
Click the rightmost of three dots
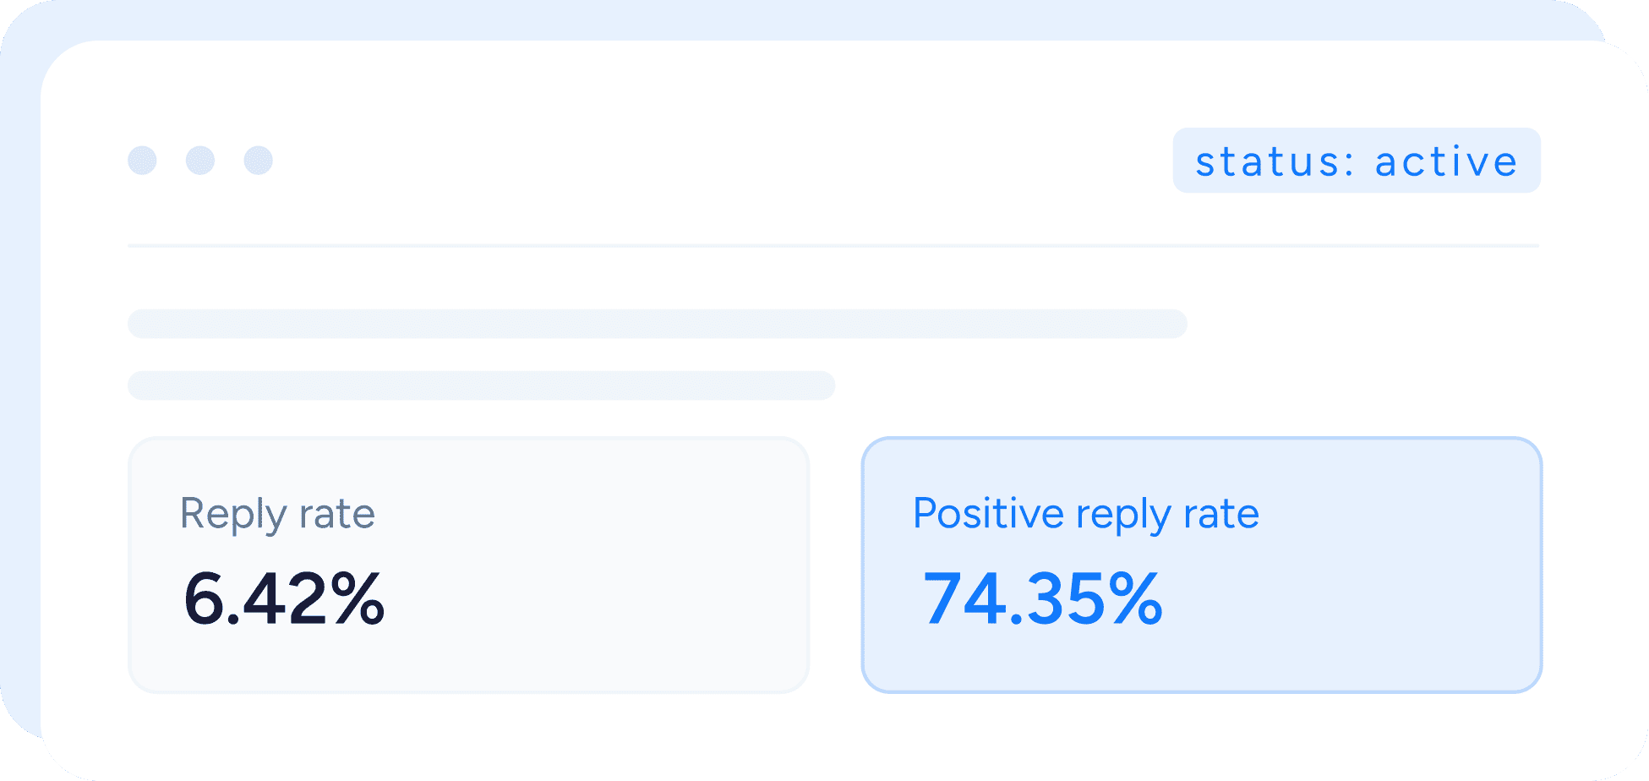pyautogui.click(x=258, y=161)
